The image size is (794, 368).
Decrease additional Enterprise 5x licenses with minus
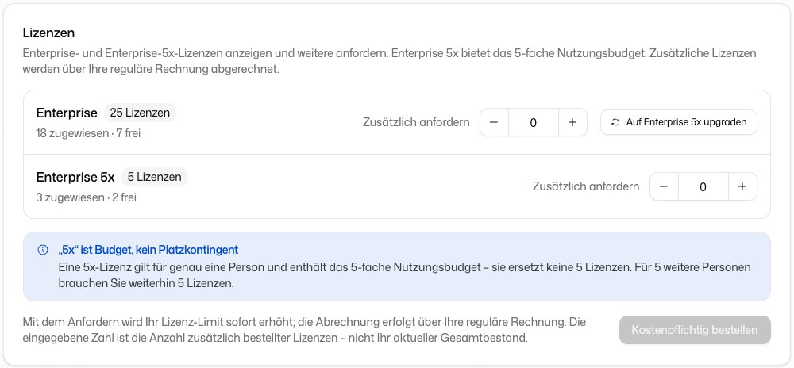pos(664,186)
